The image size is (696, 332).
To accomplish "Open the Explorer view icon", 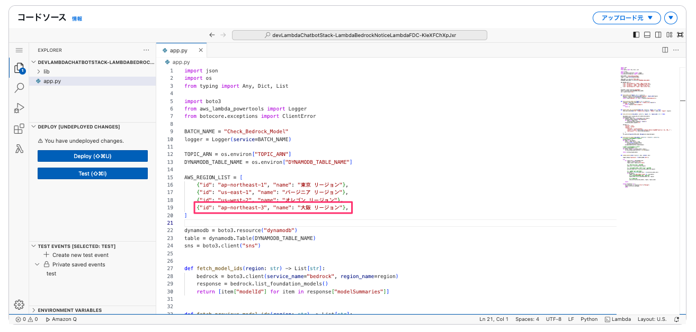I will (x=19, y=68).
